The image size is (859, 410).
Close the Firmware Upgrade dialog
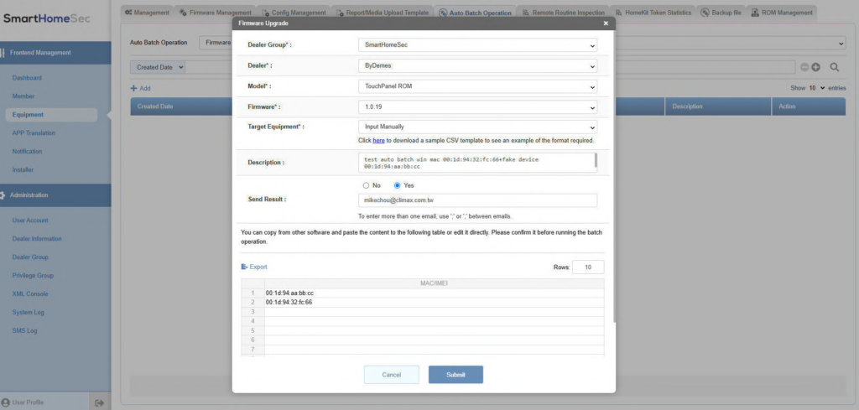point(606,23)
